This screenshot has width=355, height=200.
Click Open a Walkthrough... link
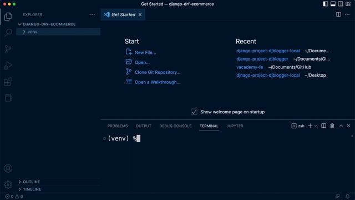coord(158,82)
